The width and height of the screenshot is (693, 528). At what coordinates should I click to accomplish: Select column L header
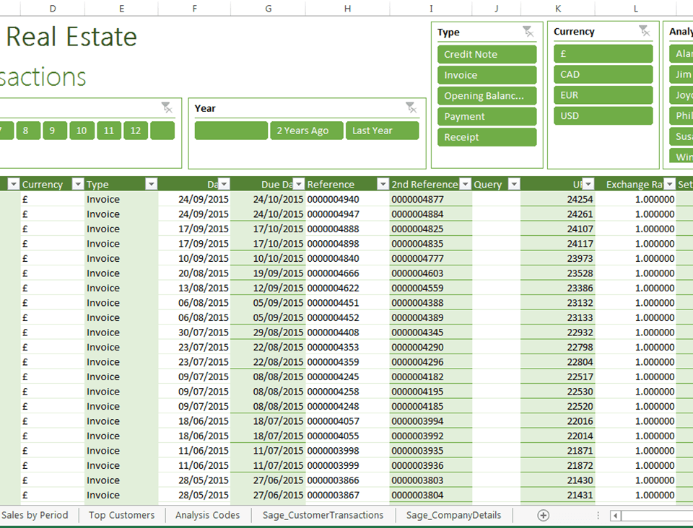pos(635,9)
